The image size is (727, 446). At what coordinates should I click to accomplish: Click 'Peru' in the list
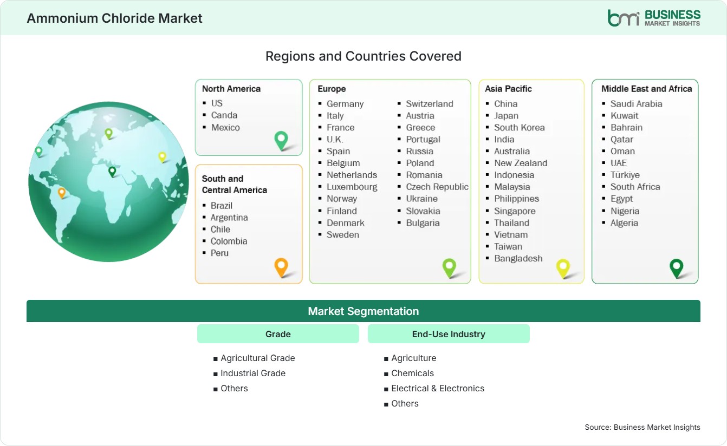coord(219,253)
